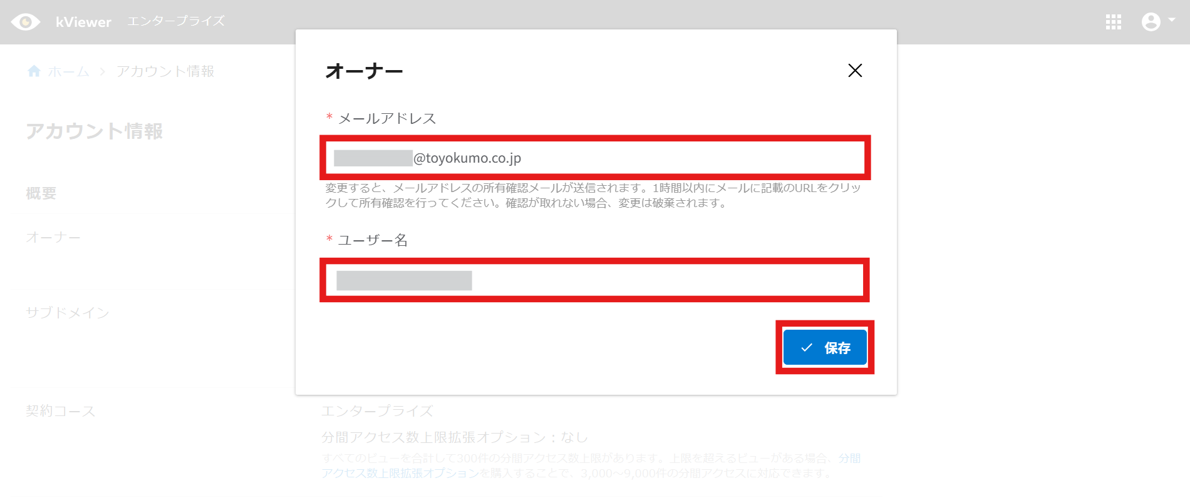Click the breadcrumb chevron separator
The width and height of the screenshot is (1190, 498).
point(102,71)
